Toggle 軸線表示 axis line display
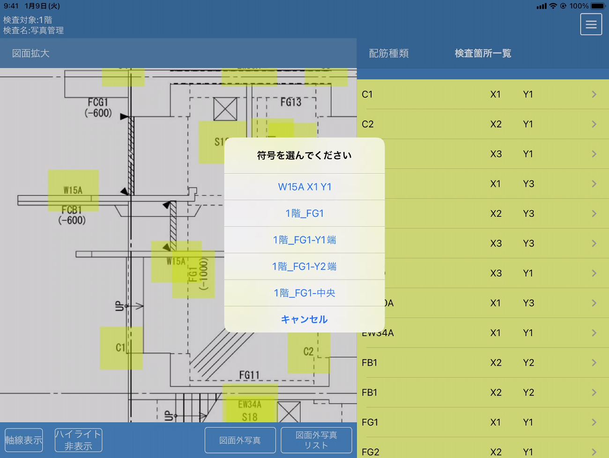609x458 pixels. [x=23, y=440]
